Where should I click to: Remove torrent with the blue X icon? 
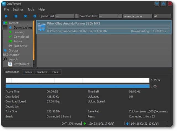click(x=25, y=16)
